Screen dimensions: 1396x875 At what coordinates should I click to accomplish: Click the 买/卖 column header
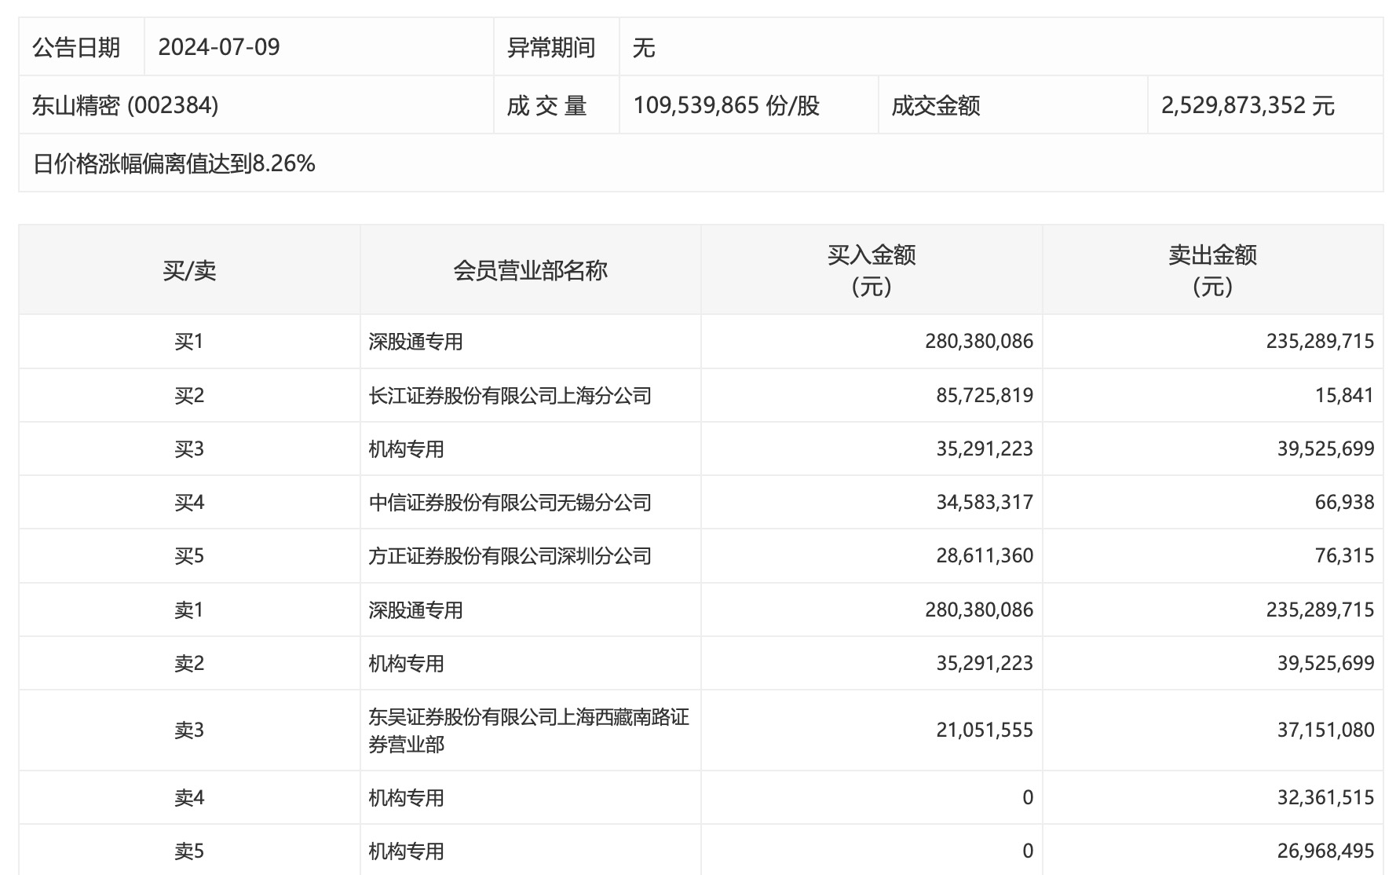pyautogui.click(x=189, y=270)
